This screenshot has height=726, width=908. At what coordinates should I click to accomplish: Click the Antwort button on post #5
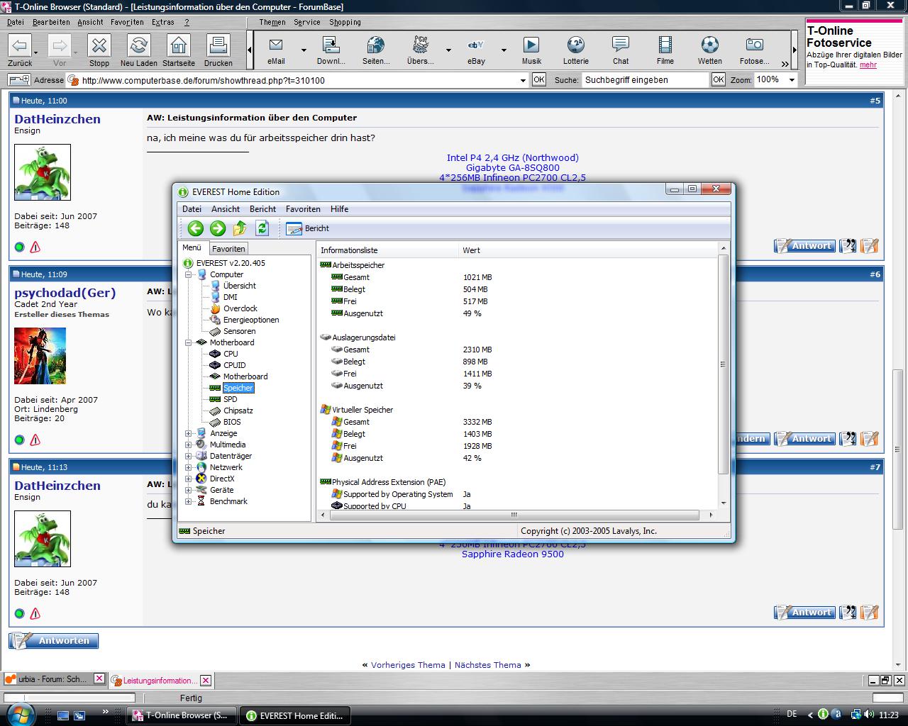804,246
